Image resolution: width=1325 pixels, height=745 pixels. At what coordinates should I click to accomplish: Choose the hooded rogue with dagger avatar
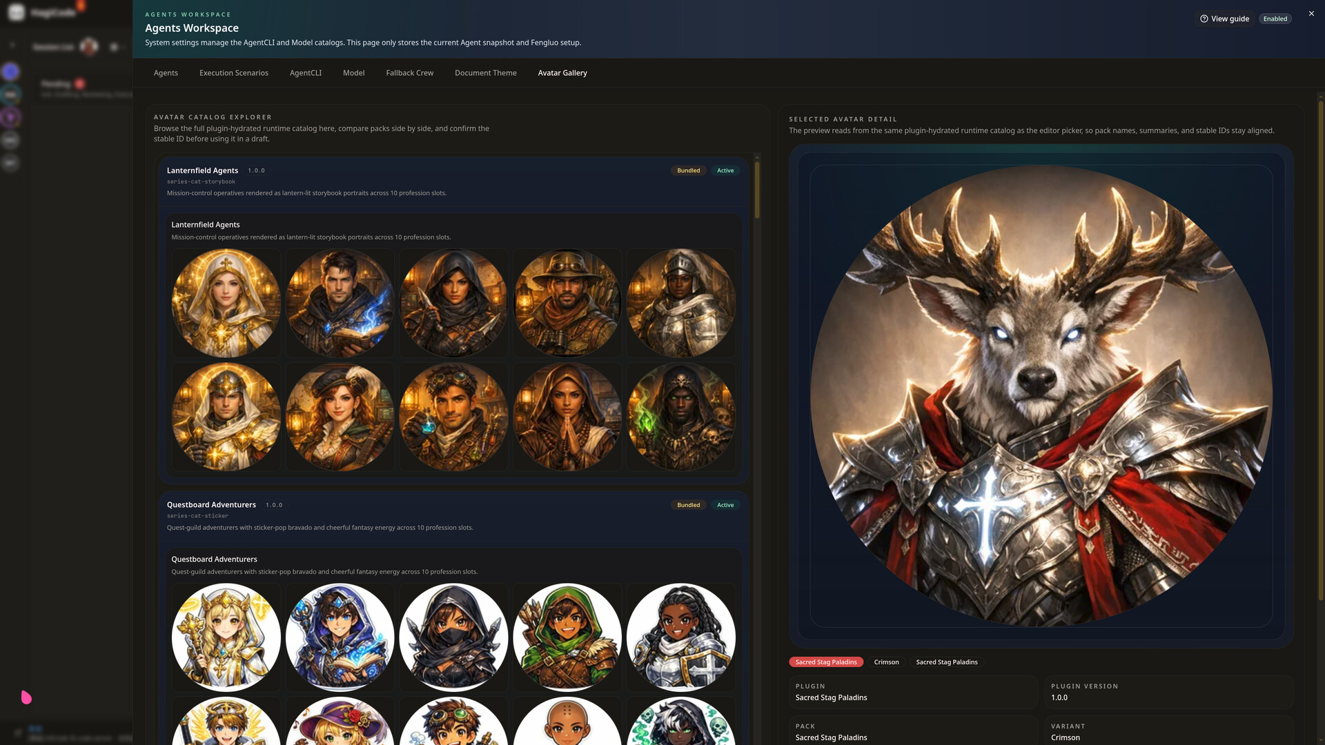(453, 303)
